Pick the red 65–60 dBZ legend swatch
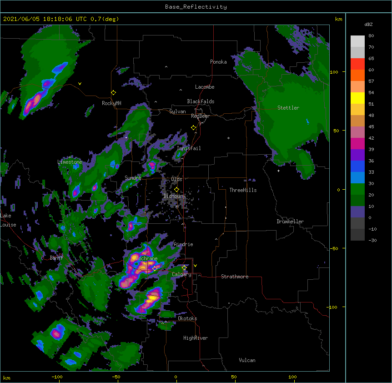 [x=357, y=64]
